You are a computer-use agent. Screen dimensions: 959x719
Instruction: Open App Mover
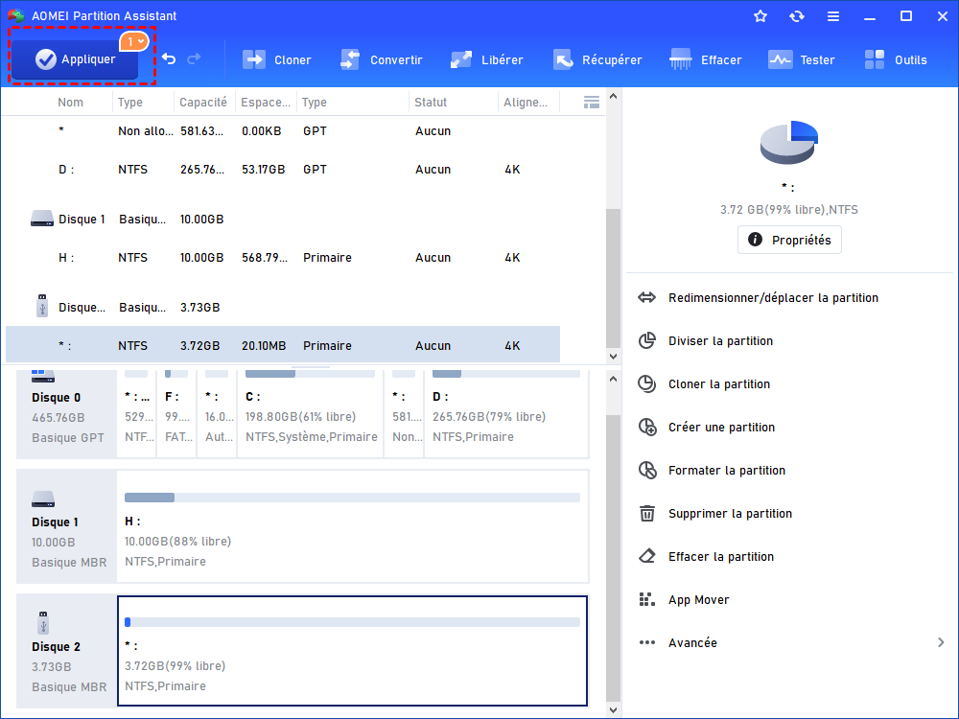pos(684,600)
